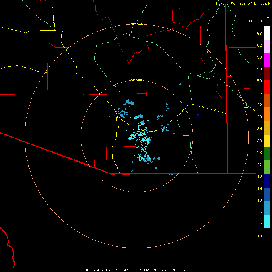Click the maroon legend swatch
The width and height of the screenshot is (272, 272).
[267, 74]
